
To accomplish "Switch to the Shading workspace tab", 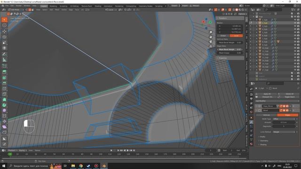I will pos(98,6).
